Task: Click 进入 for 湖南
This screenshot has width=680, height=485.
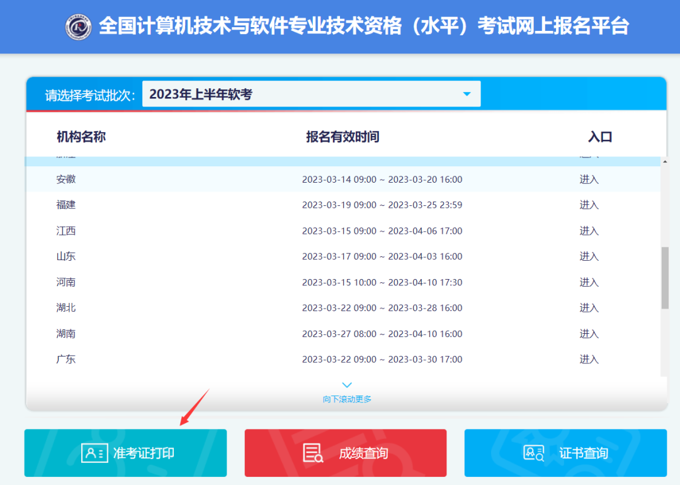Action: point(589,334)
